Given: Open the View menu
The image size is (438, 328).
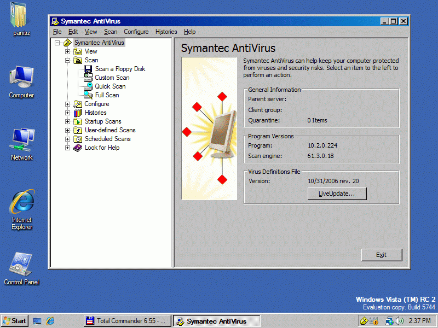Looking at the screenshot, I should pyautogui.click(x=91, y=32).
